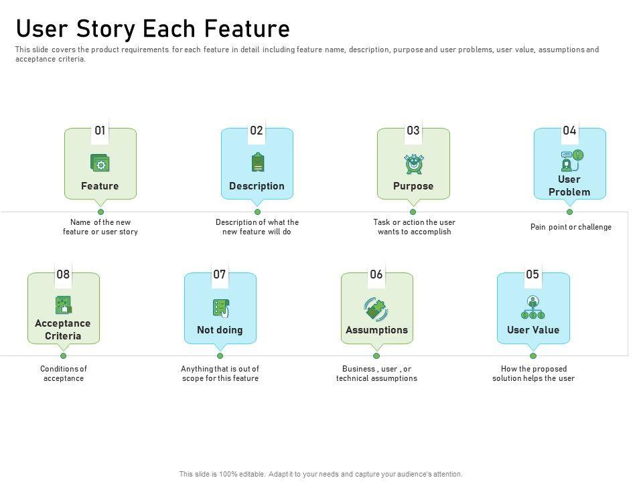Click the User Problem icon

point(571,161)
